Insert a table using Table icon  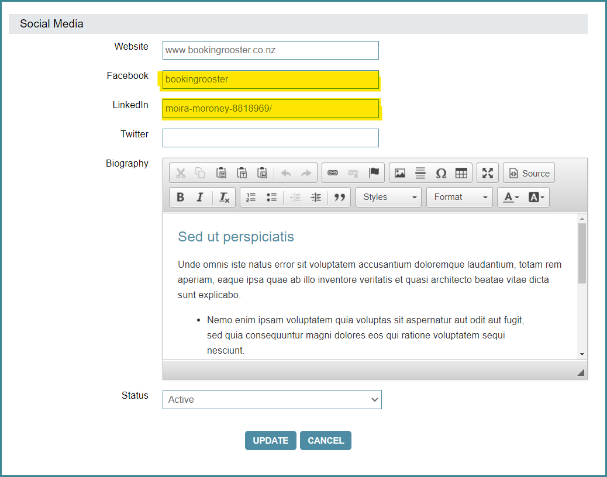tap(461, 173)
